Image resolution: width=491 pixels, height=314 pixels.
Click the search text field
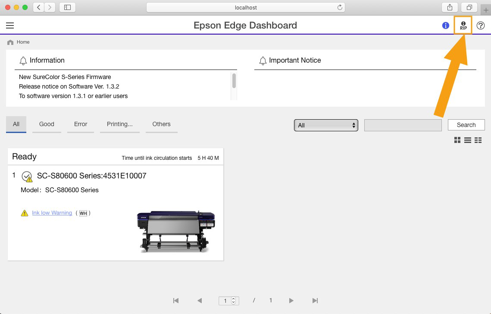point(403,125)
